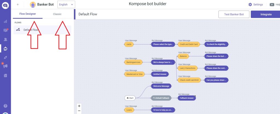Click the Test Banker Bot button
The height and width of the screenshot is (114, 280).
tap(234, 14)
